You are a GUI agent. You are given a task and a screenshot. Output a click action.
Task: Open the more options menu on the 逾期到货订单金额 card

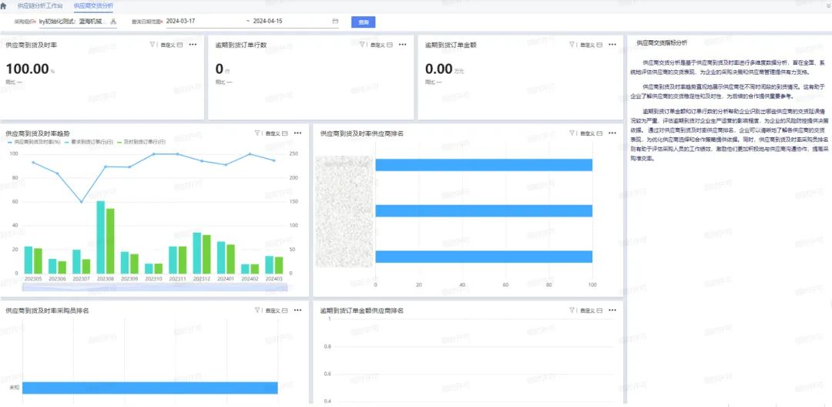(612, 45)
